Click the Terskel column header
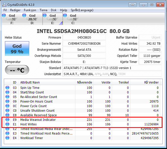The height and width of the screenshot is (149, 167). pos(121,82)
